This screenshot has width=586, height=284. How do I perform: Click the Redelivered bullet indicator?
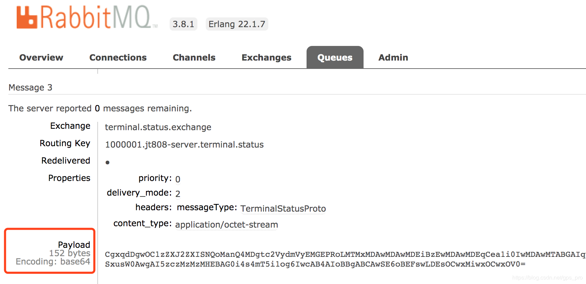[107, 162]
